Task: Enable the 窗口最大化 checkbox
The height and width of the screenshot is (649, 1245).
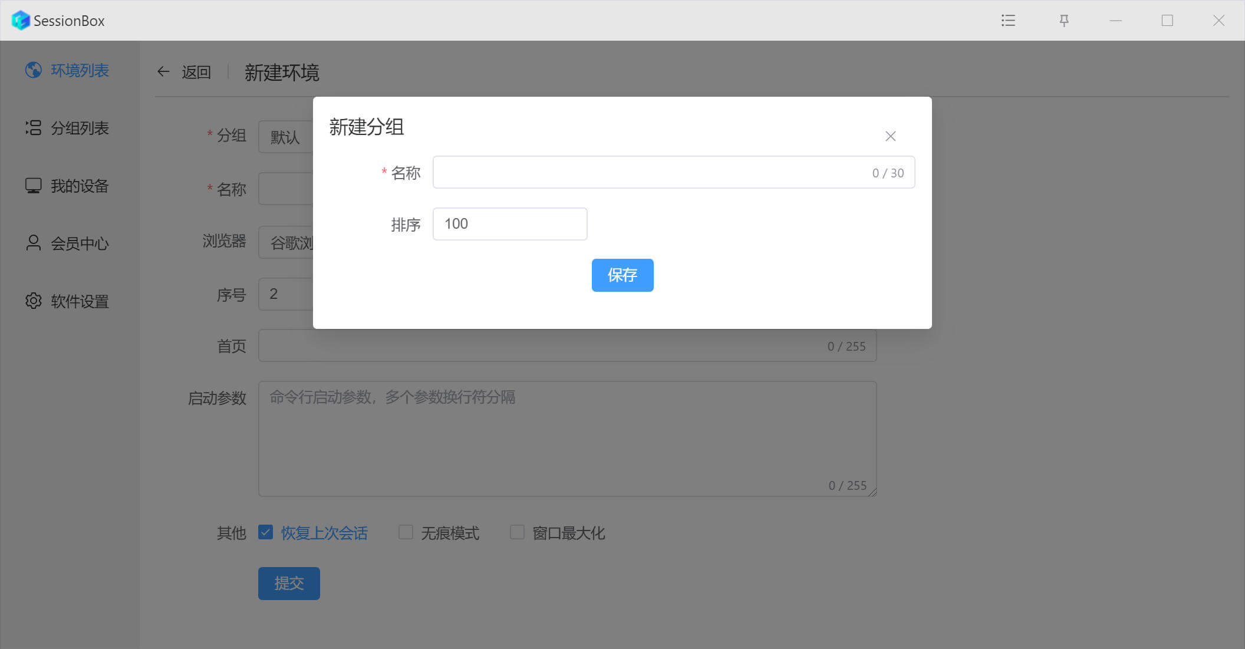Action: (517, 532)
